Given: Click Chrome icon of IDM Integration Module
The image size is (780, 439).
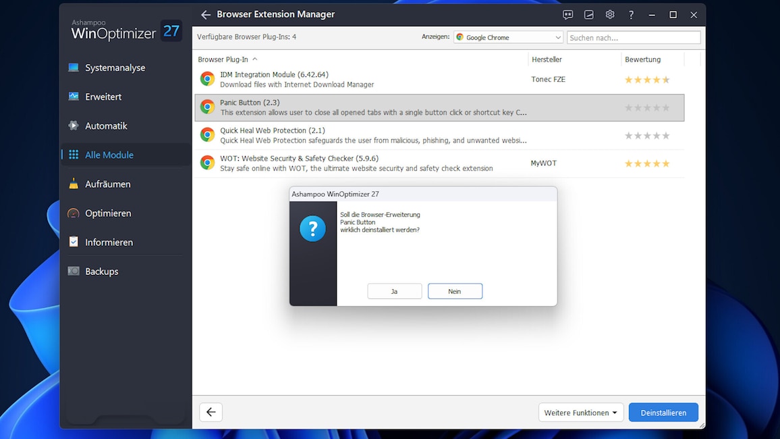Looking at the screenshot, I should pyautogui.click(x=207, y=78).
